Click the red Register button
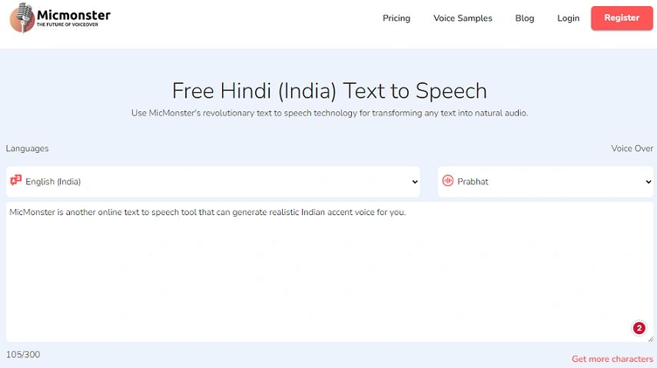This screenshot has height=368, width=657. pos(622,18)
